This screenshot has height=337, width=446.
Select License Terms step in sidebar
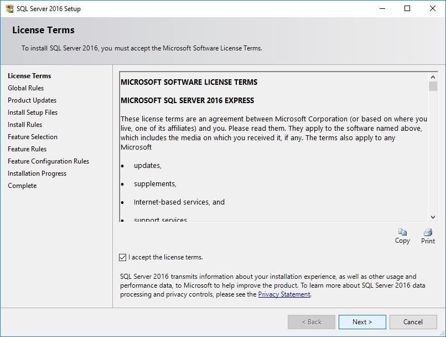click(29, 76)
